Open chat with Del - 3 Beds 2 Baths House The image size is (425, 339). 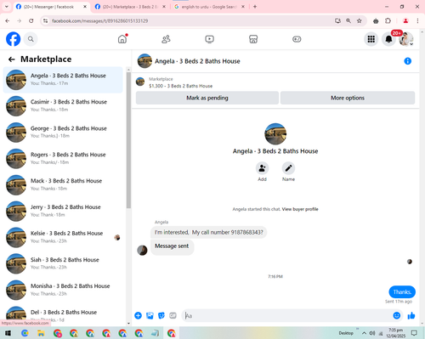click(x=63, y=315)
